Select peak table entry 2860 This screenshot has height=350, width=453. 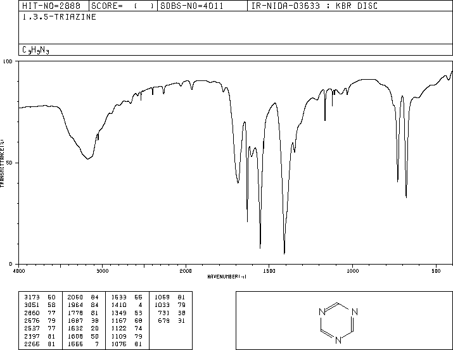point(40,313)
